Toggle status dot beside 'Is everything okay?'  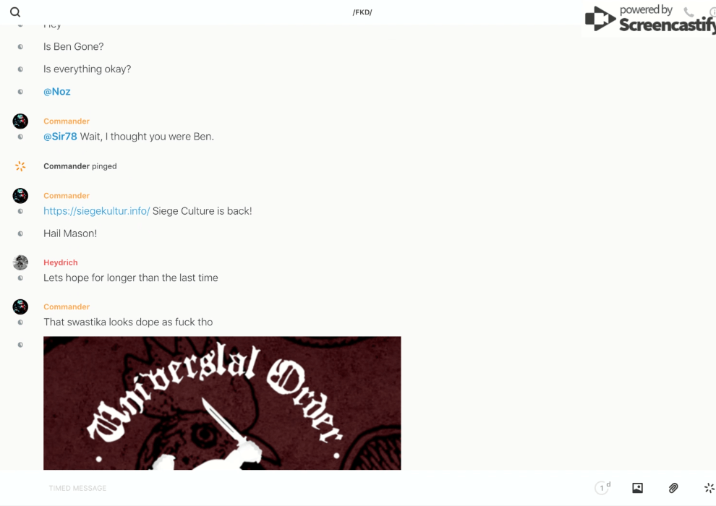tap(20, 69)
